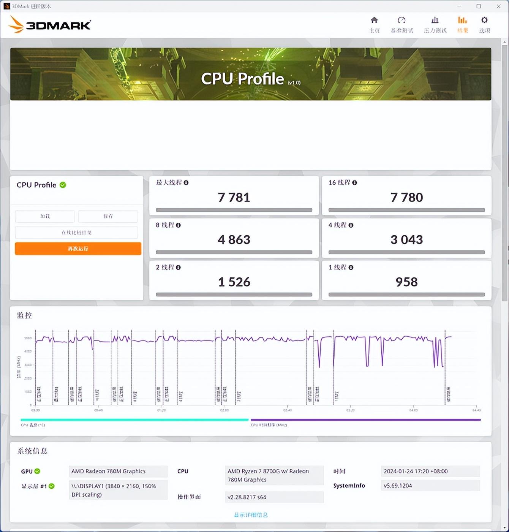Click the 系统信息 system info heading
Screen dimensions: 509x532
(x=32, y=451)
